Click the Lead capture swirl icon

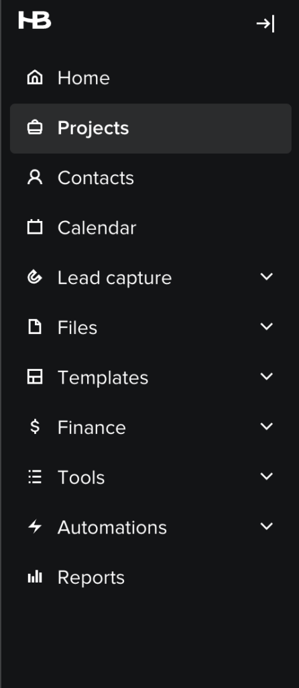pyautogui.click(x=35, y=277)
